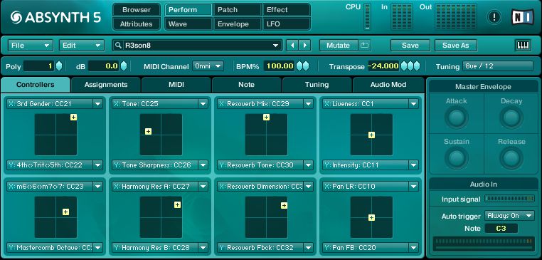Click the Liveness XY pad cursor
Viewport: 542px width, 260px height.
(371, 135)
